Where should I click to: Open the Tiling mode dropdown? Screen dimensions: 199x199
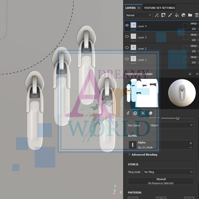(x=168, y=172)
